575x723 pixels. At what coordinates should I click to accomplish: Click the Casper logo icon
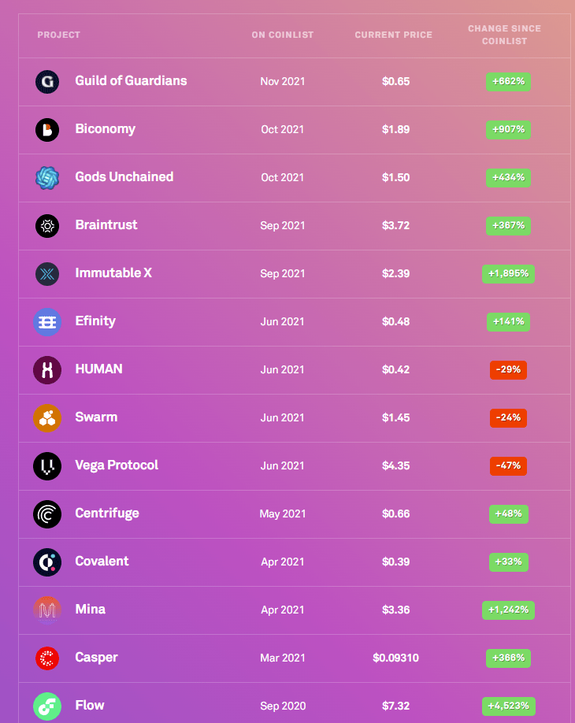(x=47, y=658)
